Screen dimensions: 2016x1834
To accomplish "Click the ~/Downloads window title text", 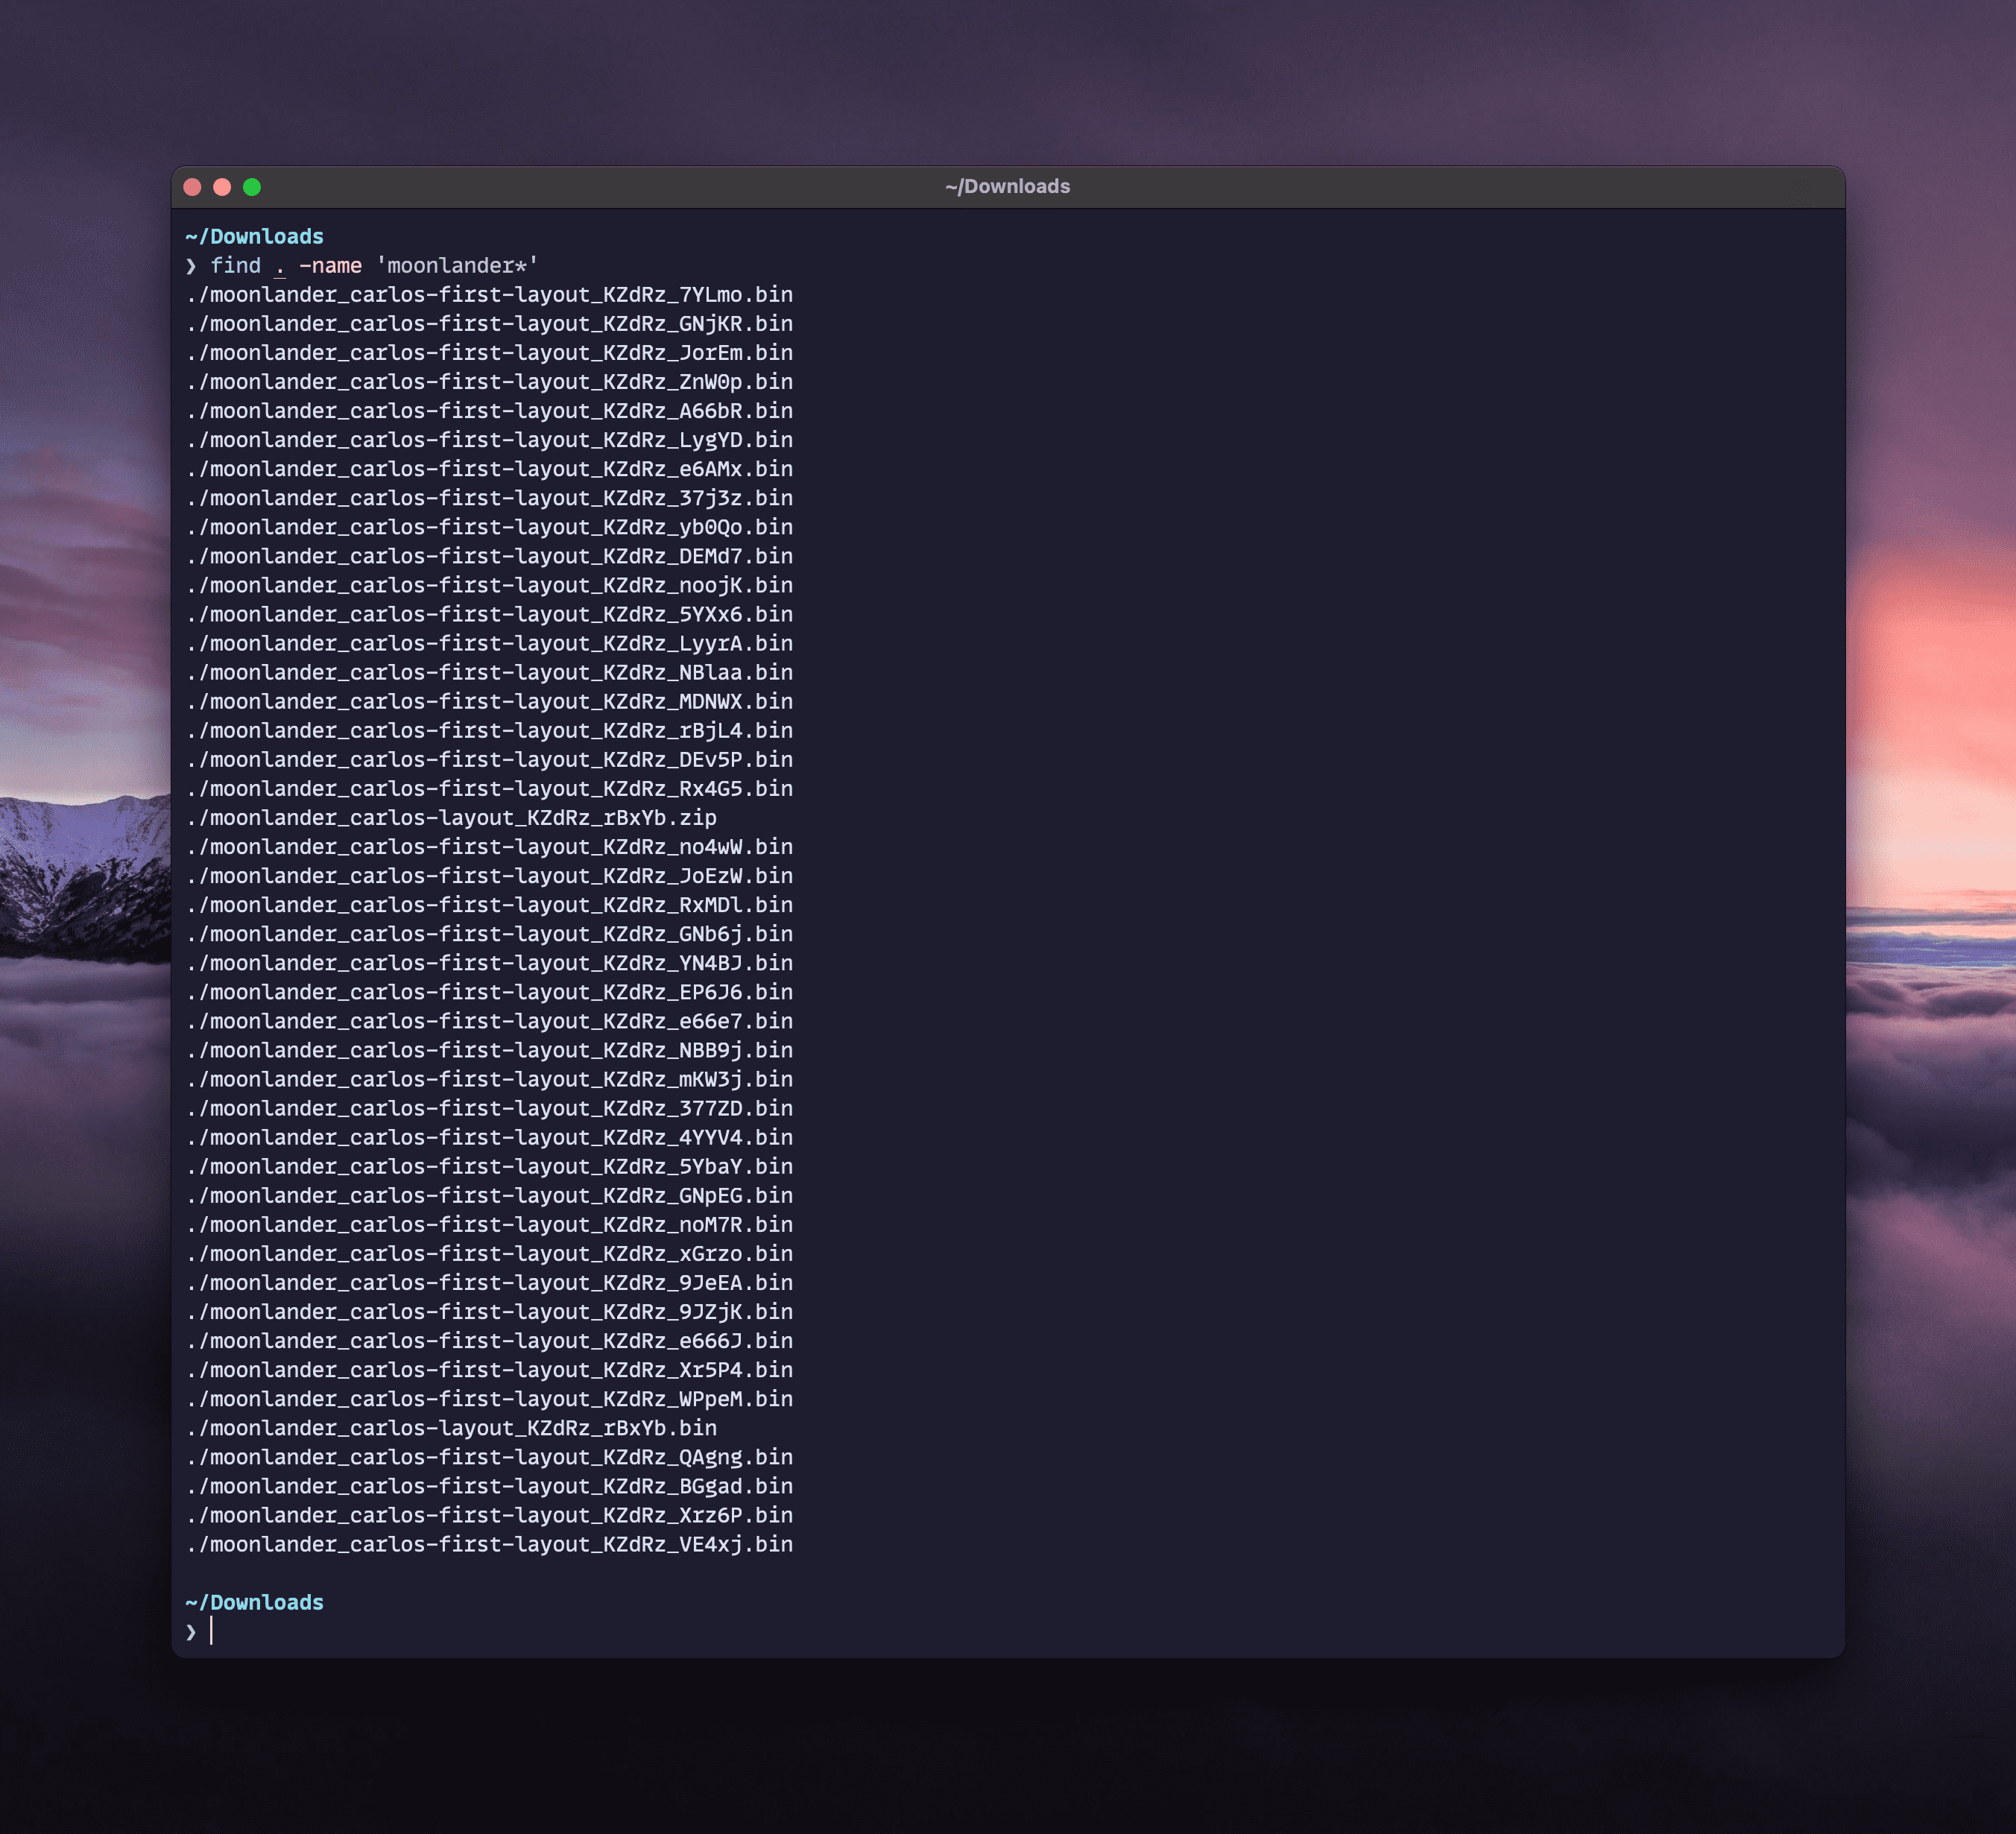I will point(1007,187).
